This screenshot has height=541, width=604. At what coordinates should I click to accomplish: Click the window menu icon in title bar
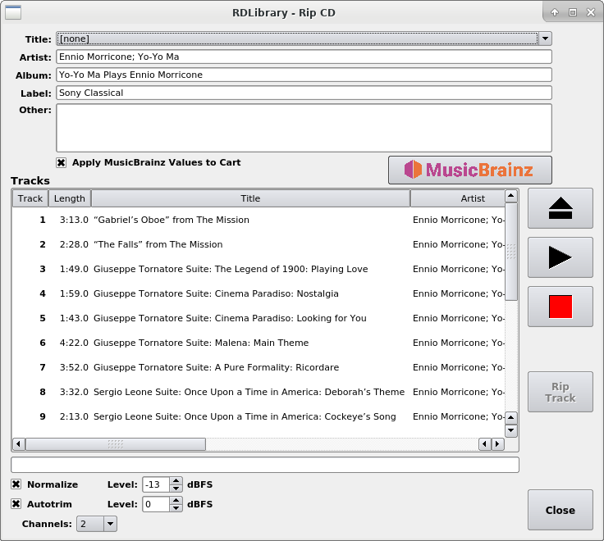coord(13,12)
